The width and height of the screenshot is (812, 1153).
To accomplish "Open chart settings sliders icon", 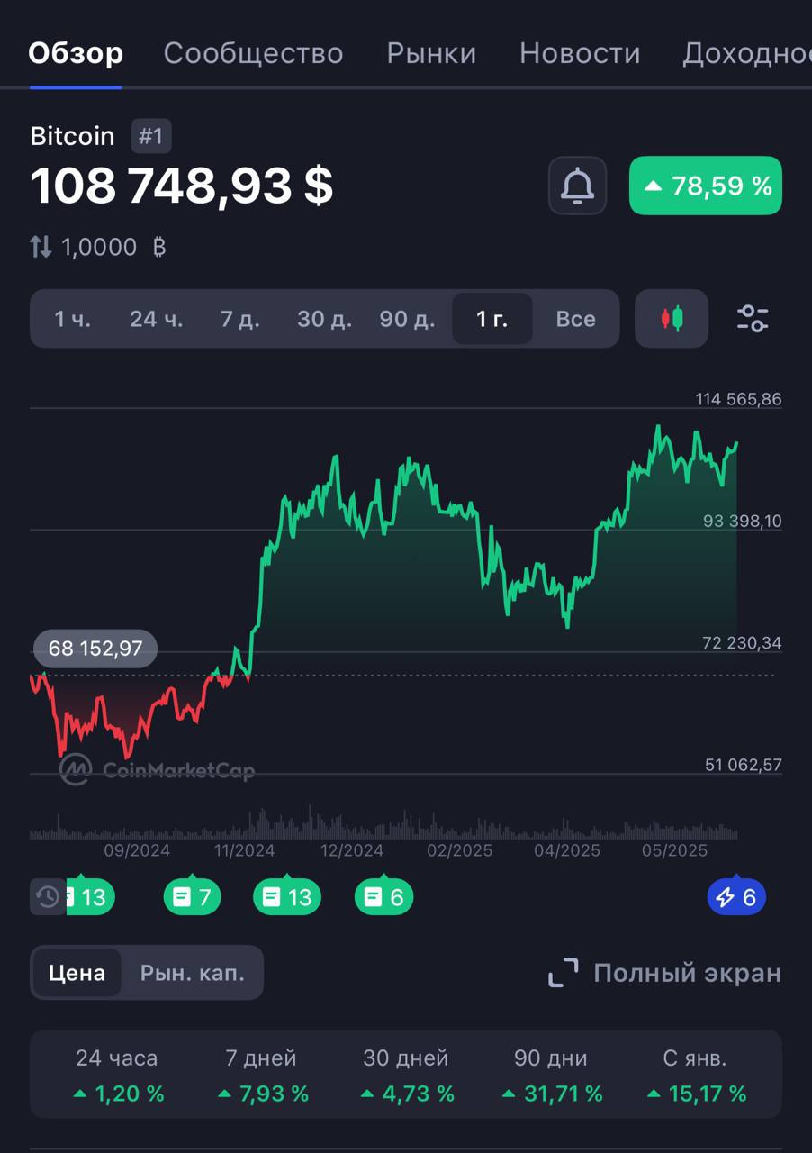I will 753,319.
